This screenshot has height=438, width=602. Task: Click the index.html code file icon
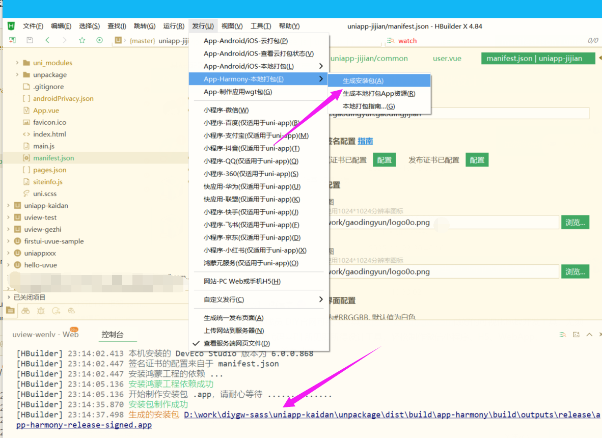click(x=26, y=134)
